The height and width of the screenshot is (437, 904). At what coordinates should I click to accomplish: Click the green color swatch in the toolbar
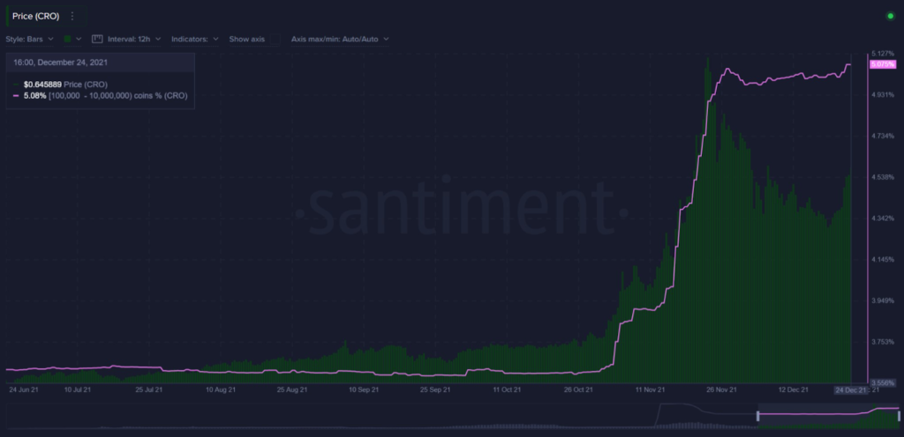tap(68, 39)
